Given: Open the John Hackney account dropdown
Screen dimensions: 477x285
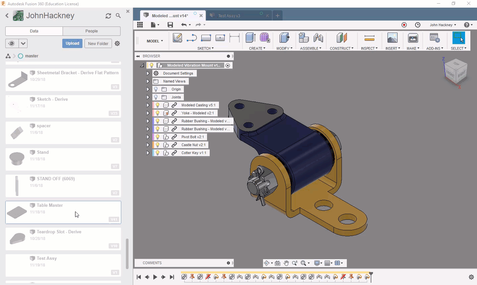Looking at the screenshot, I should coord(443,25).
